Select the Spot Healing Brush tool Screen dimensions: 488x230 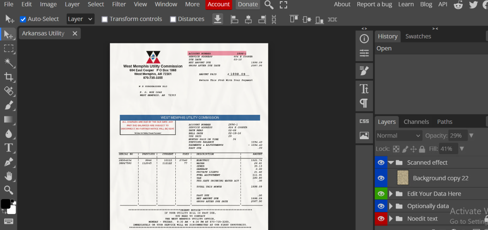[9, 91]
